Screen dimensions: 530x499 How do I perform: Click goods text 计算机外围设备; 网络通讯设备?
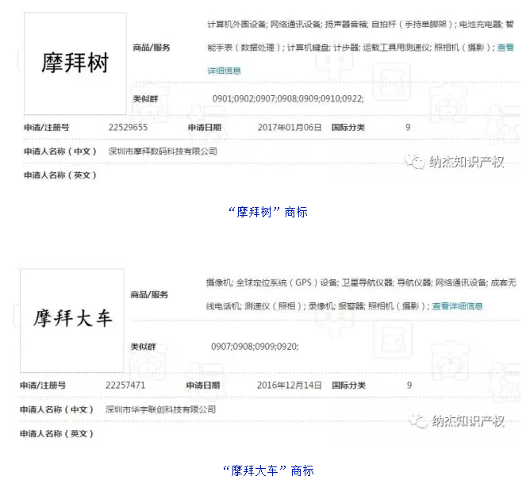coord(264,25)
